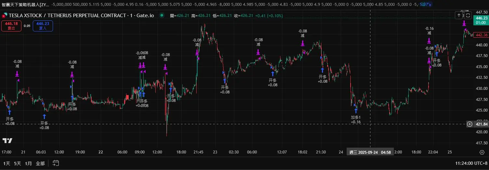Click the red 446.18 賣出 sell button
The height and width of the screenshot is (170, 489).
coord(11,26)
